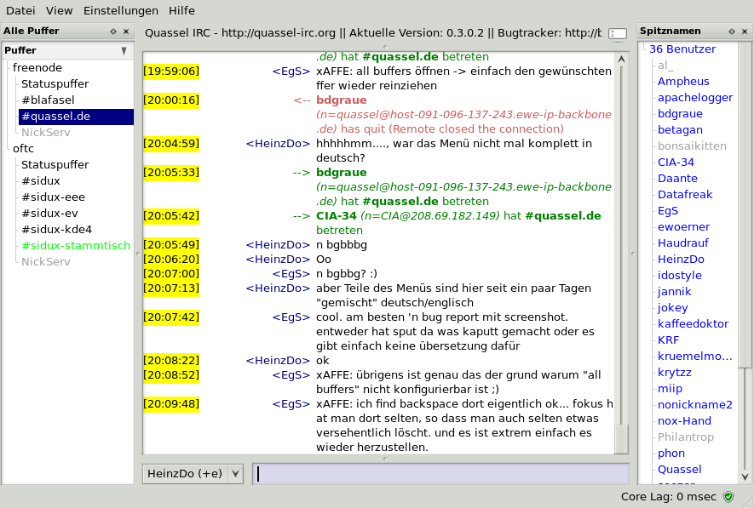This screenshot has width=754, height=508.
Task: Switch to the #sidux-kde4 channel
Action: 57,230
